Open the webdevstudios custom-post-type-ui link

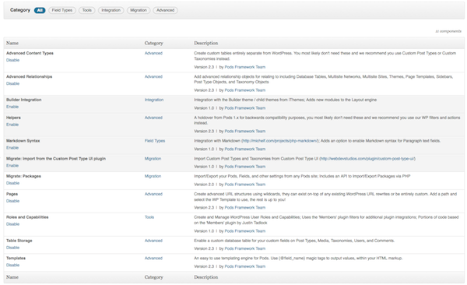(x=367, y=159)
